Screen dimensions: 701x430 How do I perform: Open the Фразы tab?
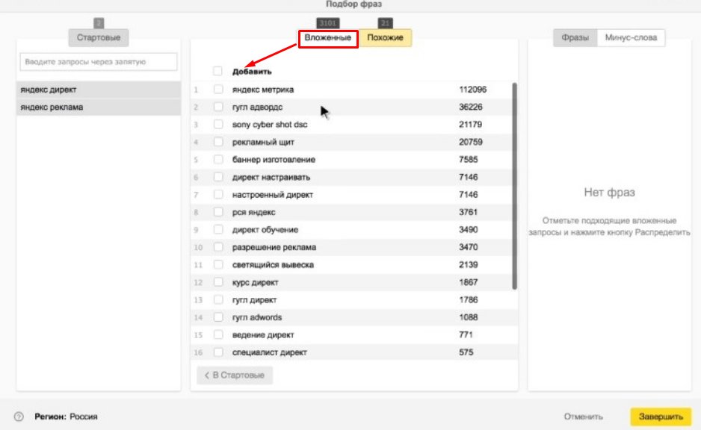tap(575, 38)
